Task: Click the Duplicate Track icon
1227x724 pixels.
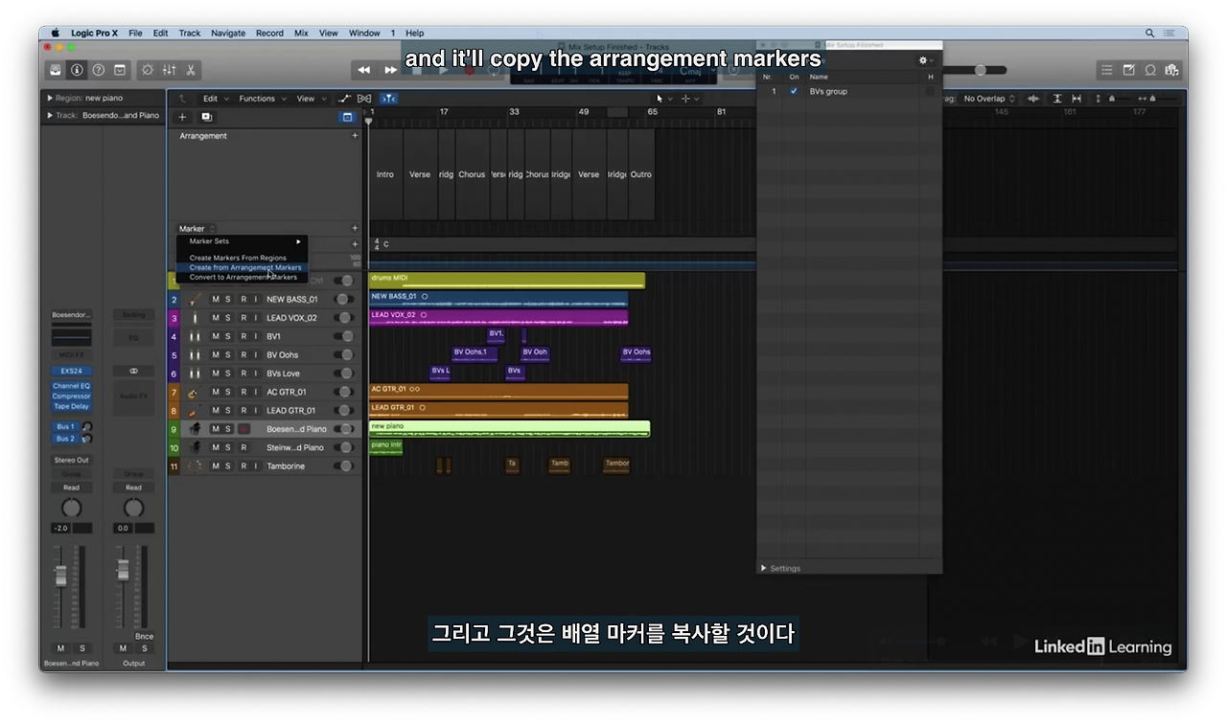Action: point(206,117)
